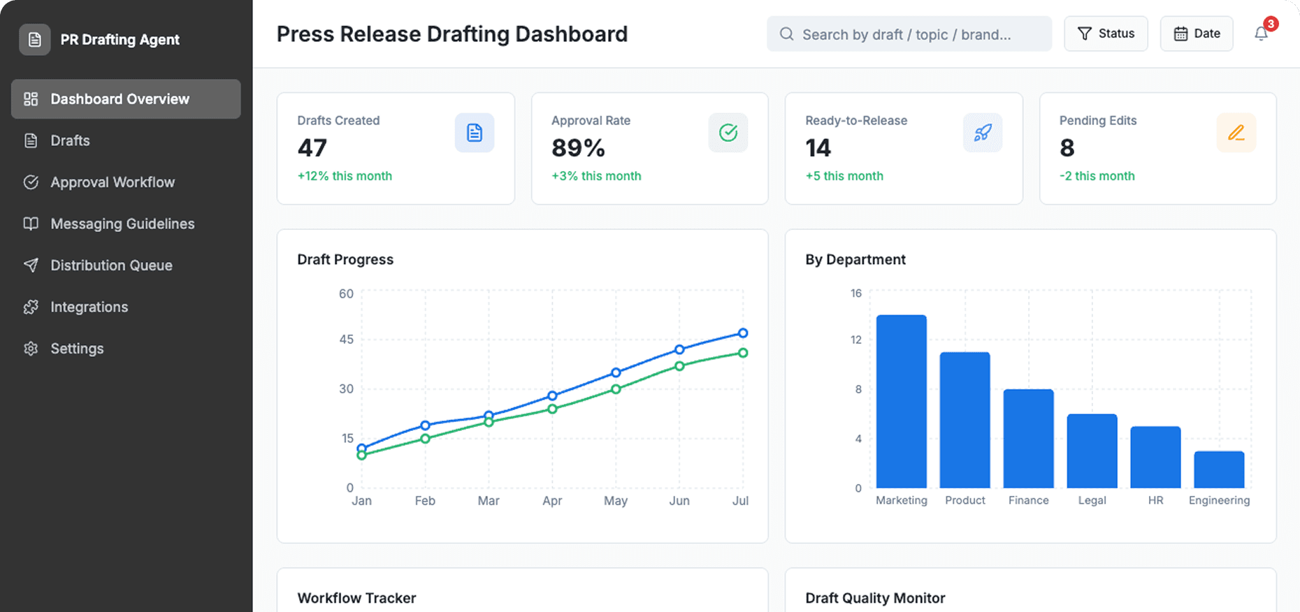Click '+5 this month' text
The image size is (1300, 612).
pos(844,176)
